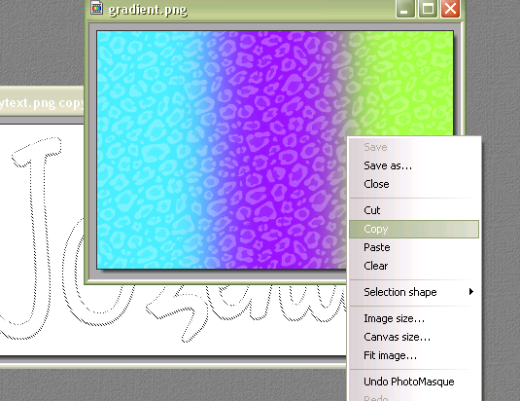Viewport: 520px width, 401px height.
Task: Open Canvas size... from the context menu
Action: point(414,337)
